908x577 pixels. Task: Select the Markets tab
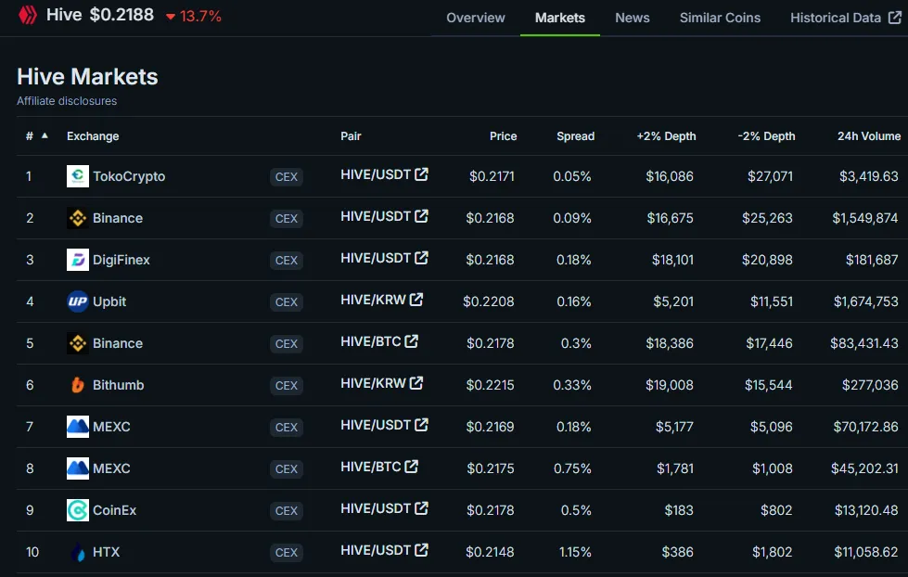[x=560, y=18]
